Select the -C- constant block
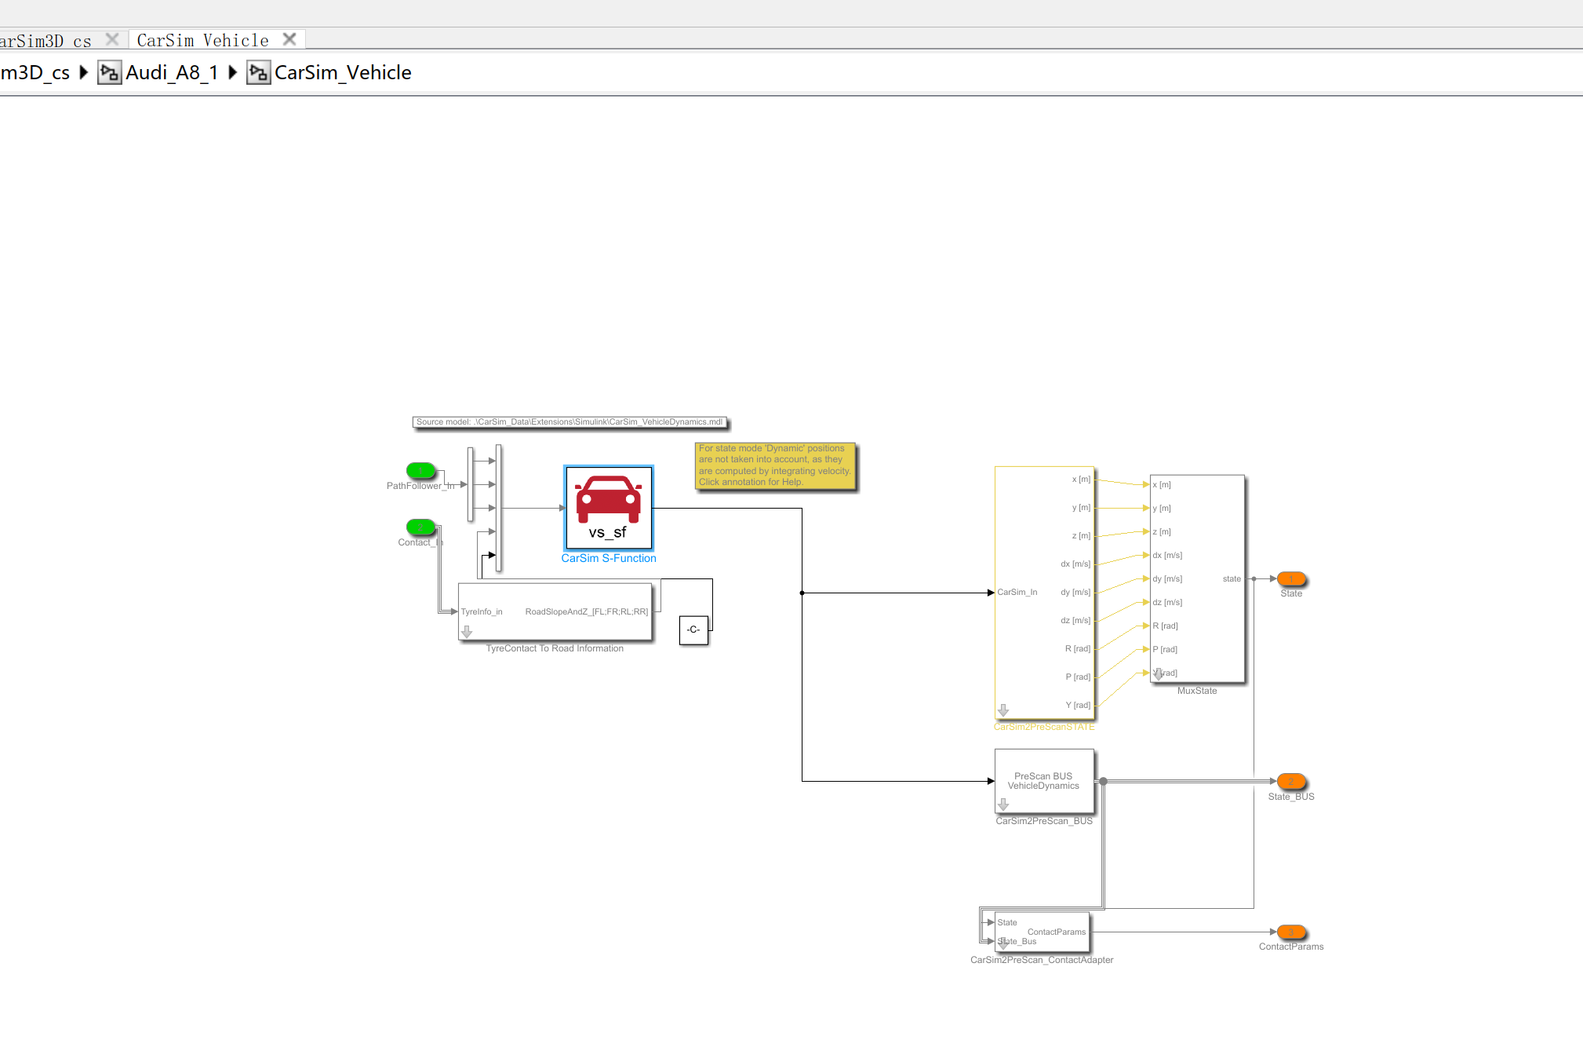Image resolution: width=1583 pixels, height=1058 pixels. point(693,629)
